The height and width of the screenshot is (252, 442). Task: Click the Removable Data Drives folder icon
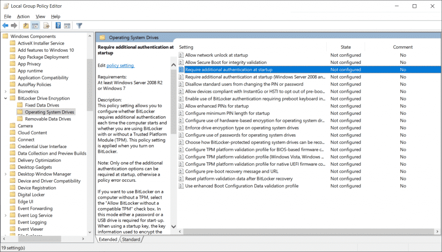click(20, 119)
